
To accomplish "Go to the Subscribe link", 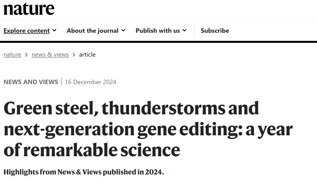I will (x=215, y=31).
